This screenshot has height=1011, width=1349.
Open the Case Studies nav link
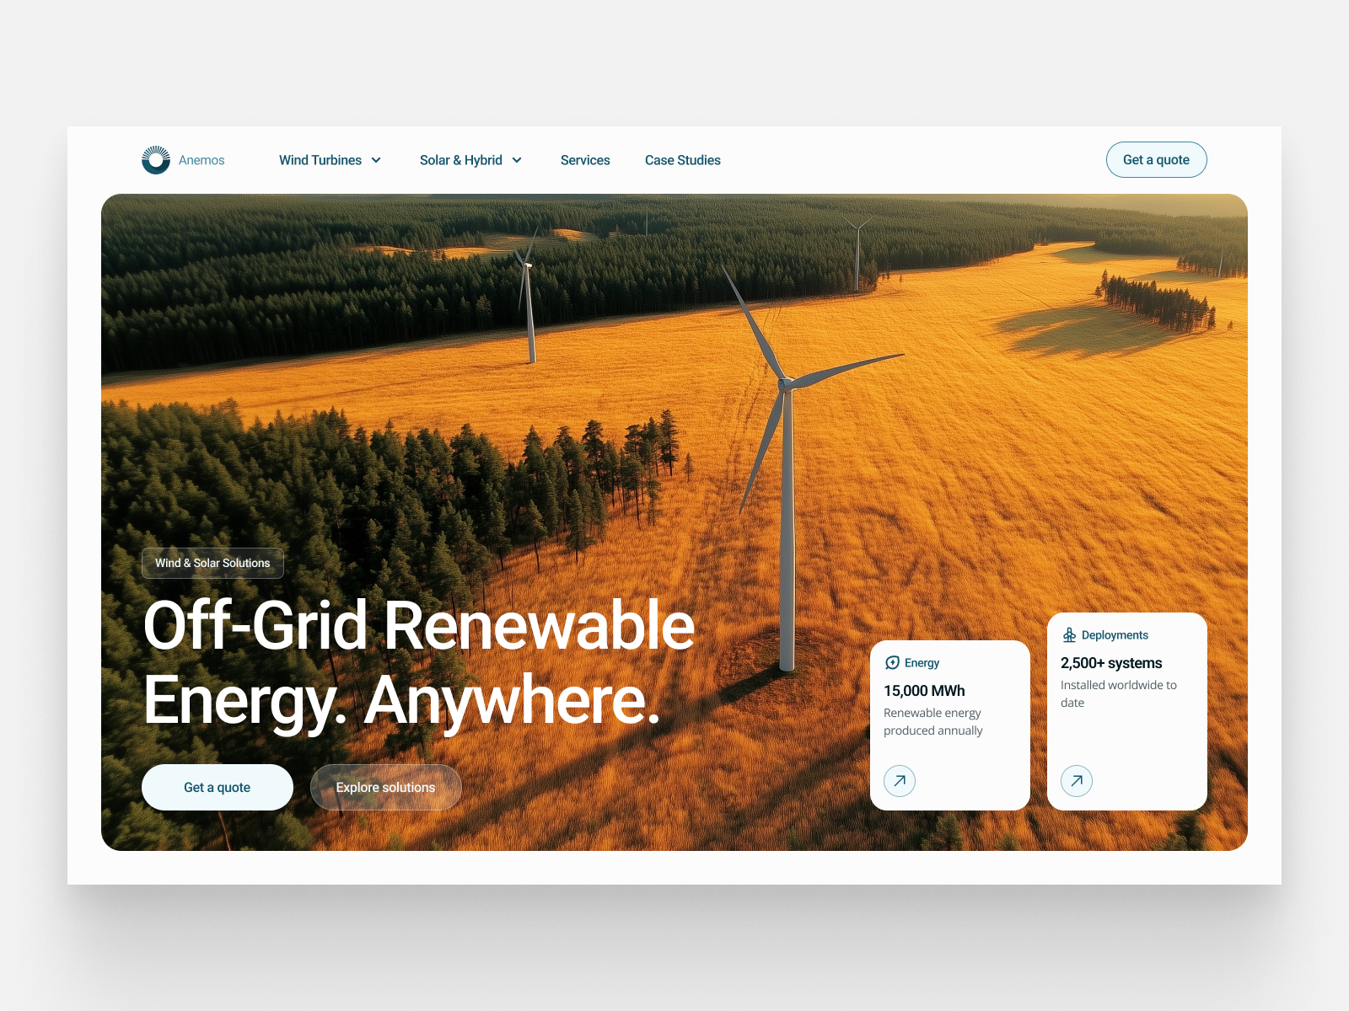682,160
